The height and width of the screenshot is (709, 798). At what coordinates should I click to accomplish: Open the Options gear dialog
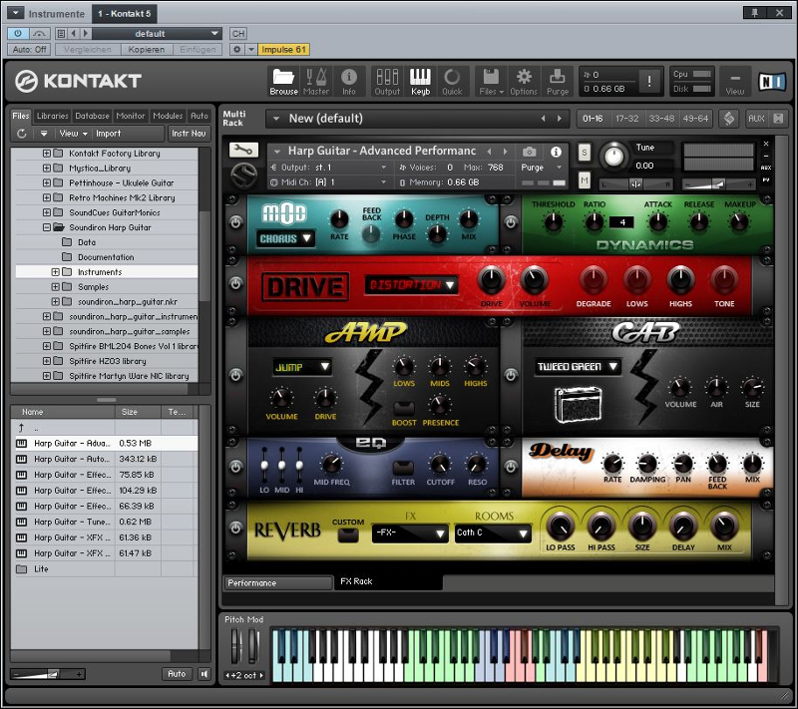[524, 82]
